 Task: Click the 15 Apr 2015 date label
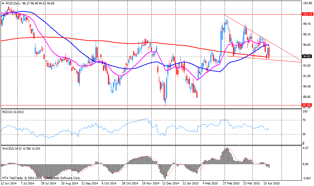pos(271,183)
